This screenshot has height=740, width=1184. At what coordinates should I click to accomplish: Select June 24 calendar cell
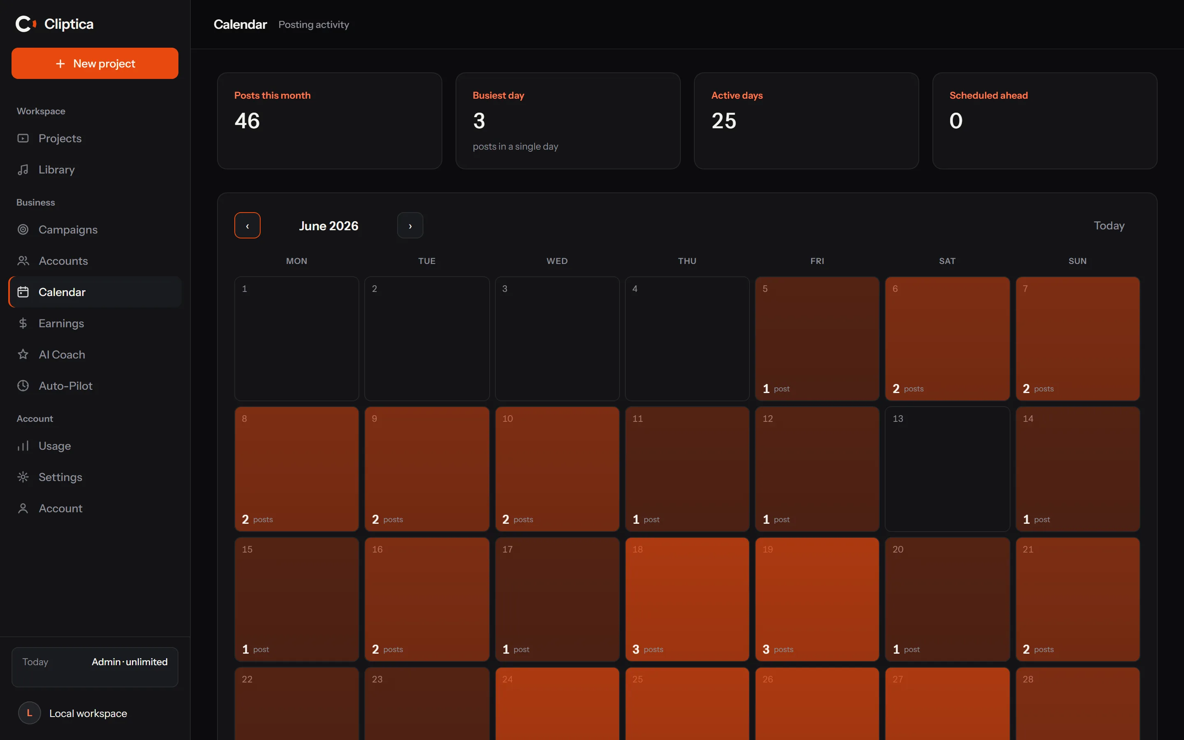point(557,704)
